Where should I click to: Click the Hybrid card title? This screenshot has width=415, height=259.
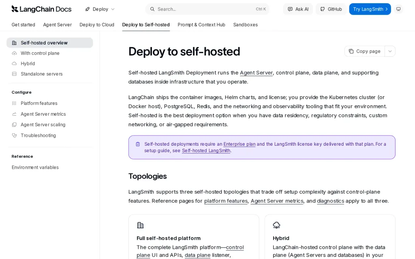[281, 238]
